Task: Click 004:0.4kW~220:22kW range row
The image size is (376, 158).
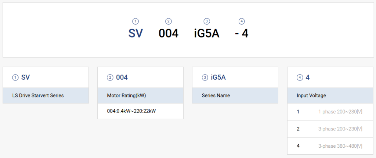Action: pyautogui.click(x=140, y=111)
